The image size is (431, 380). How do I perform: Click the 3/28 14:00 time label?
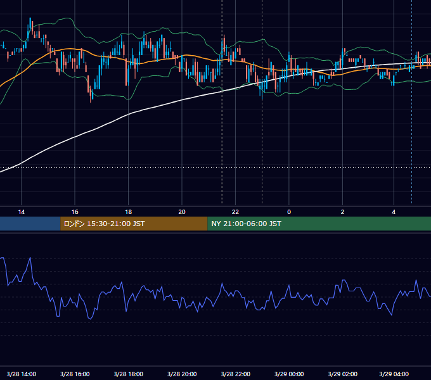[21, 374]
